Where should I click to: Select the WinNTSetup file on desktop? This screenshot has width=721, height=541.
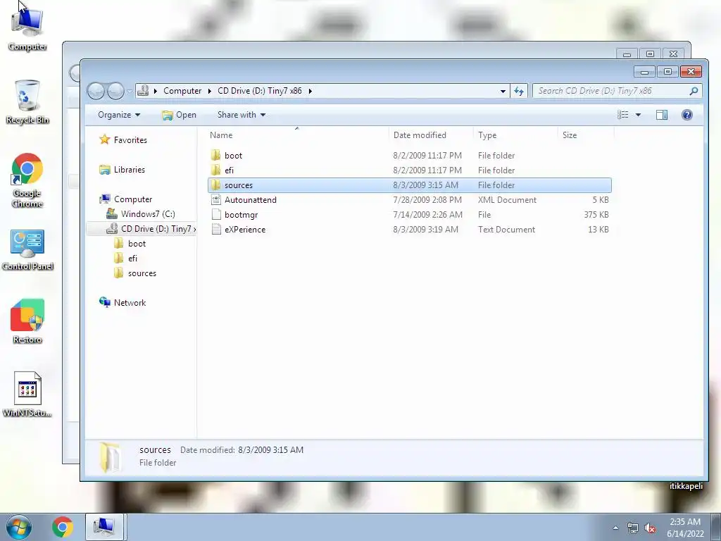click(27, 394)
